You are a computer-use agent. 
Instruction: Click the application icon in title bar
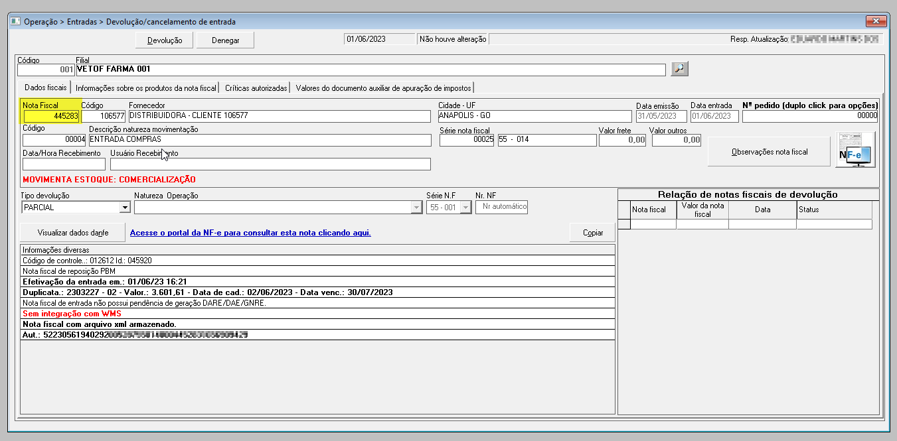(x=15, y=22)
